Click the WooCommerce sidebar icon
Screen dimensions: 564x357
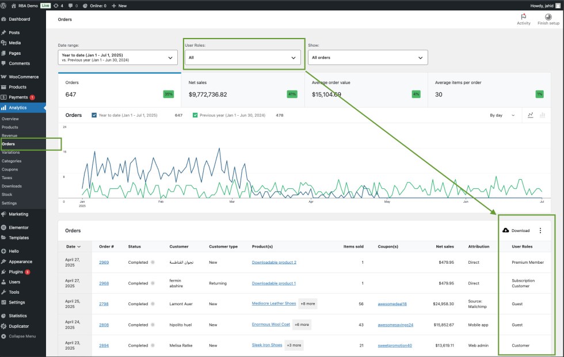click(x=4, y=77)
